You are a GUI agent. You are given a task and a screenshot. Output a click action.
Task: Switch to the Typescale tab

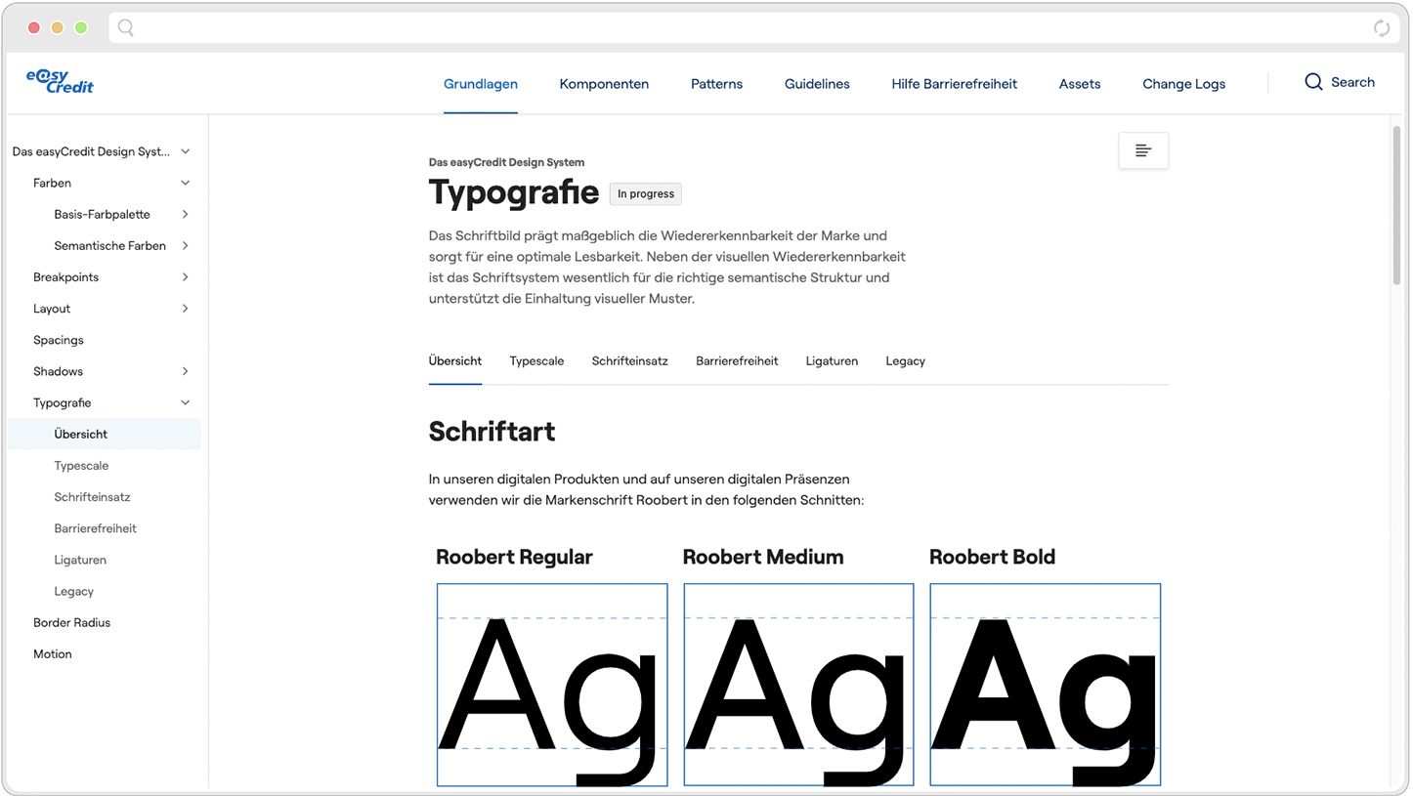[536, 361]
